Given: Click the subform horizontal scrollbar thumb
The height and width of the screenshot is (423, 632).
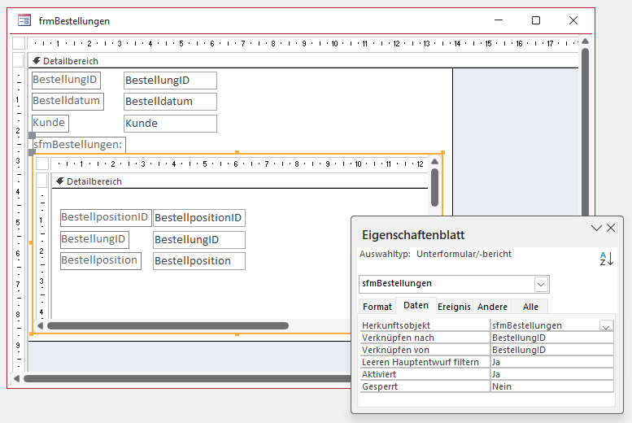Looking at the screenshot, I should (167, 325).
